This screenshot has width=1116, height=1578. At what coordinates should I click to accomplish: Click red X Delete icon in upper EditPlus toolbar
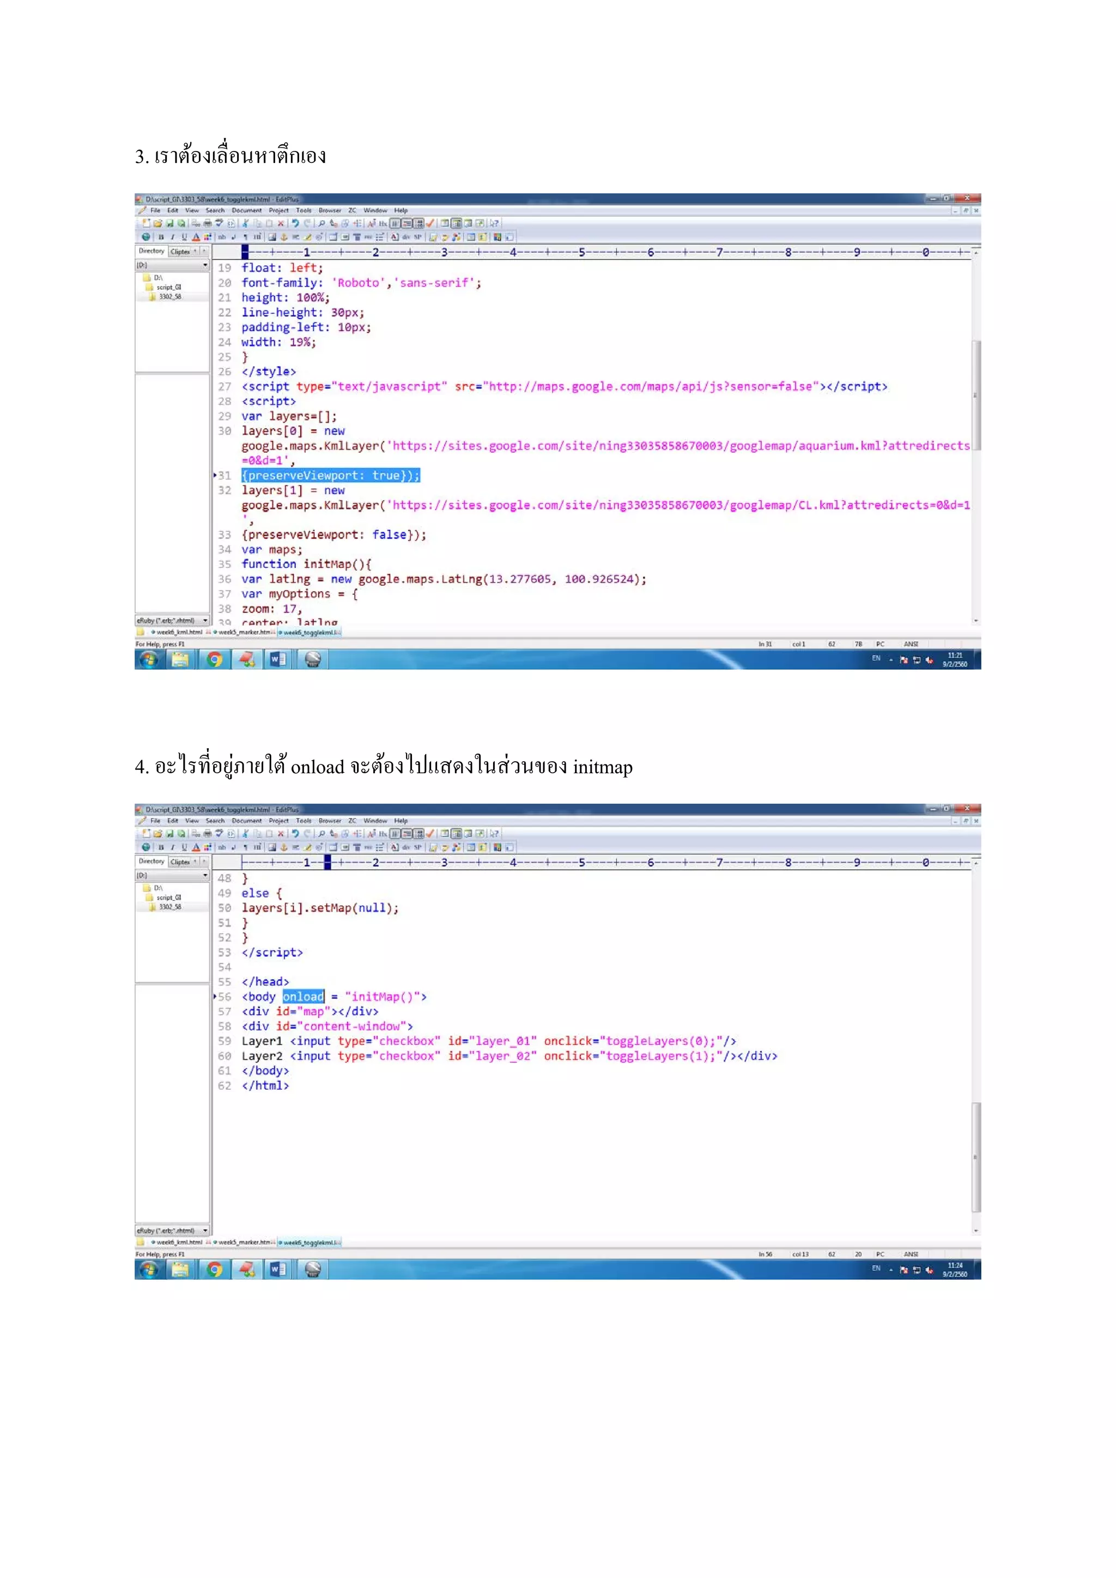[x=281, y=223]
